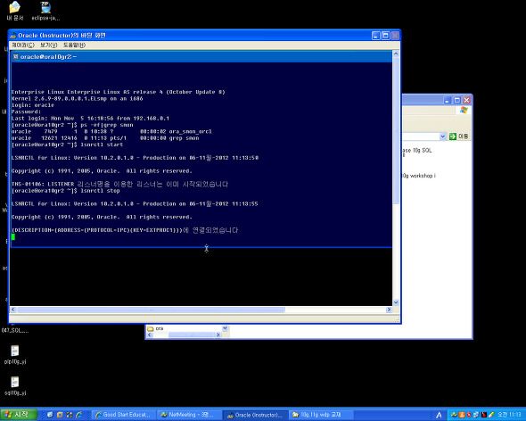This screenshot has width=526, height=421.
Task: Maximize the background Explorer window
Action: click(456, 101)
